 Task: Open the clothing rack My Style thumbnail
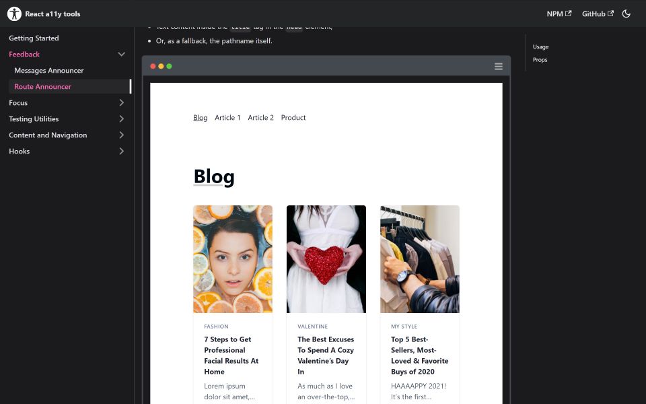coord(420,259)
